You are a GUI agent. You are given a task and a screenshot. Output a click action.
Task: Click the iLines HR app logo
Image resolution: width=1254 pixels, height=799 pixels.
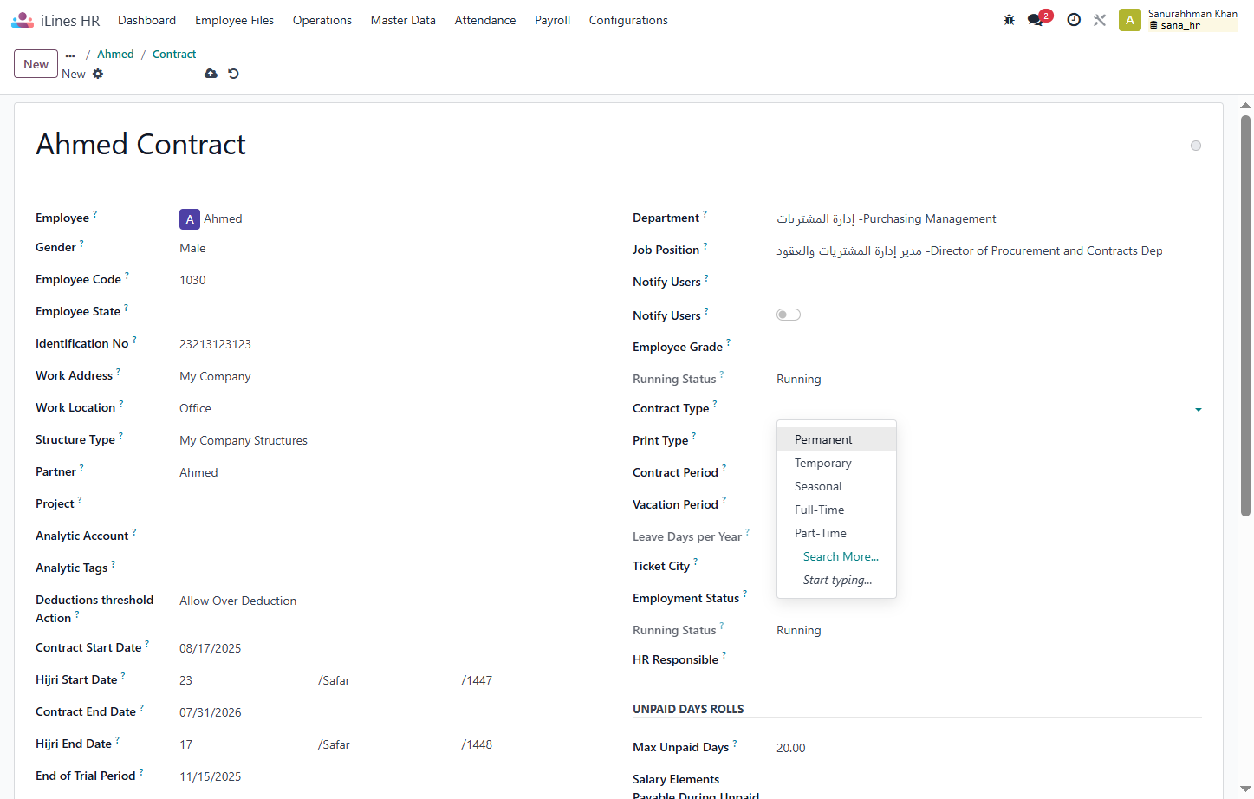(x=23, y=20)
